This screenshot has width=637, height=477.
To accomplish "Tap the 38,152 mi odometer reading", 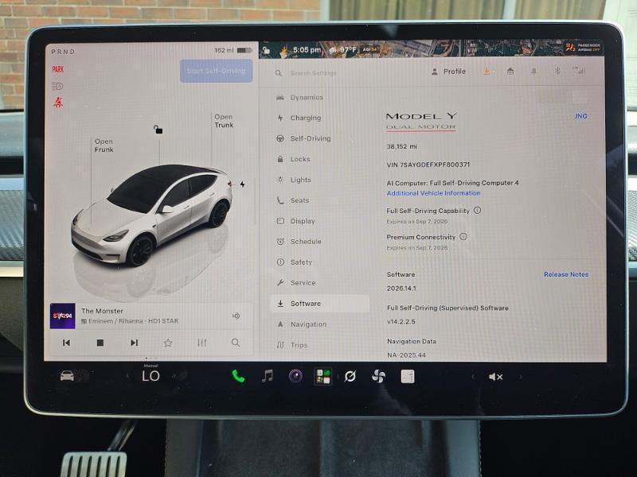I will point(402,146).
